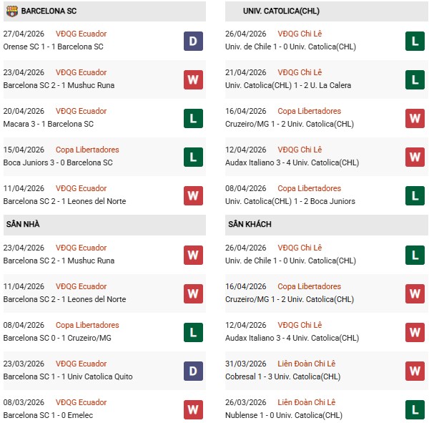This screenshot has height=423, width=429.
Task: Select the SÂN KHÁCH section header
Action: click(x=250, y=225)
